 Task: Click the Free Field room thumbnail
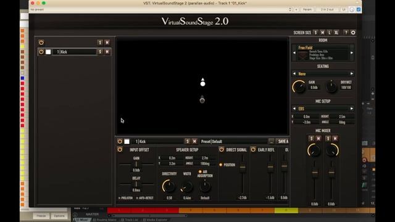pyautogui.click(x=303, y=55)
